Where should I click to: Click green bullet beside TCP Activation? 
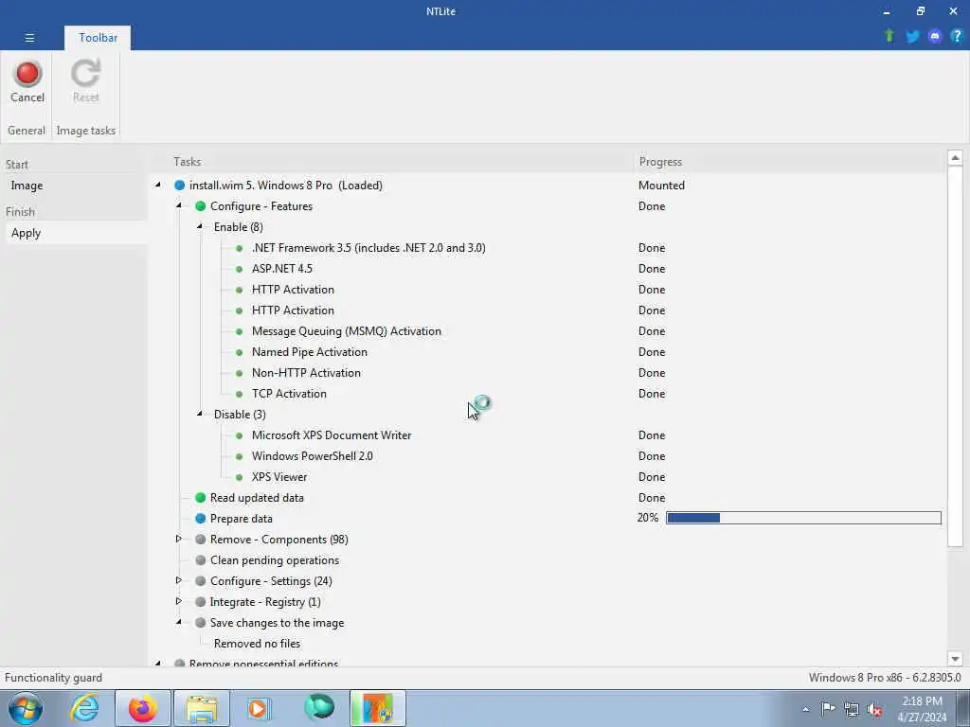click(x=240, y=394)
